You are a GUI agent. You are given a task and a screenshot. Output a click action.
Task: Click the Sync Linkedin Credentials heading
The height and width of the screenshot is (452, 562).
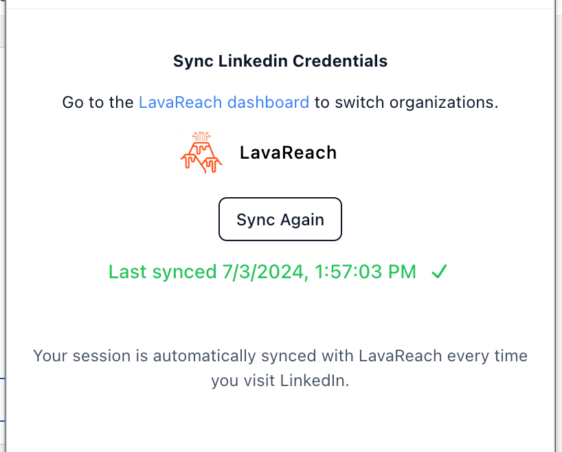pyautogui.click(x=280, y=61)
